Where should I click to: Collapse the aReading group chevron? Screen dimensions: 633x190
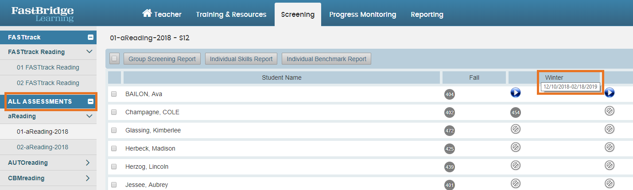[89, 116]
